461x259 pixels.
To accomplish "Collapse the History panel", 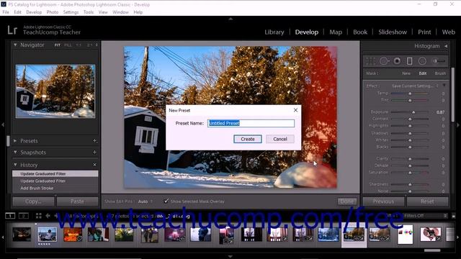I will pos(15,165).
